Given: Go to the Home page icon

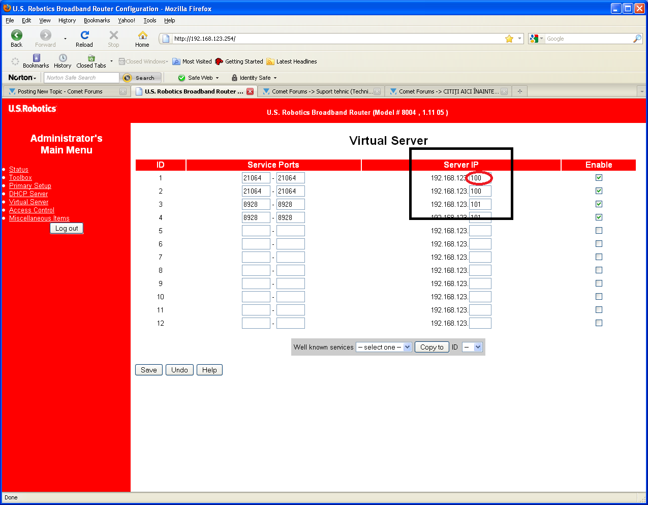Looking at the screenshot, I should point(143,35).
